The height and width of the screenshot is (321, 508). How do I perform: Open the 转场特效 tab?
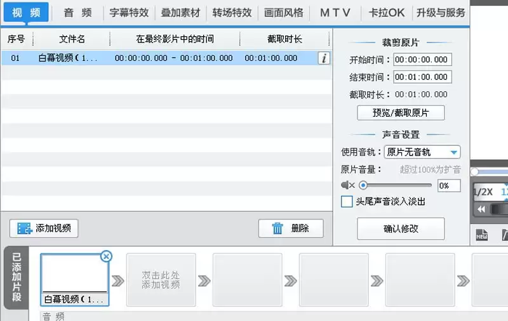(232, 13)
